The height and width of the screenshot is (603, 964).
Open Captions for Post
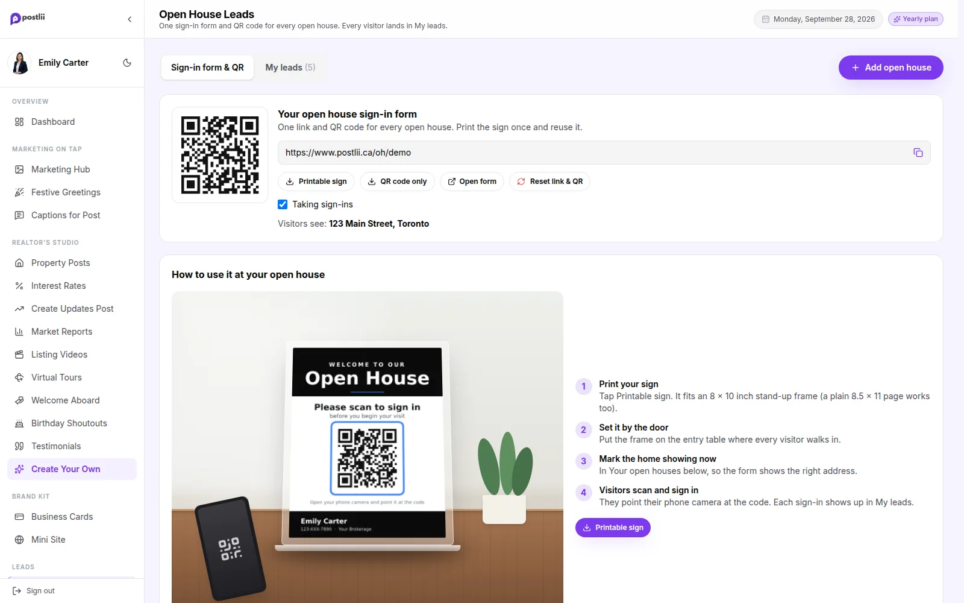72,215
